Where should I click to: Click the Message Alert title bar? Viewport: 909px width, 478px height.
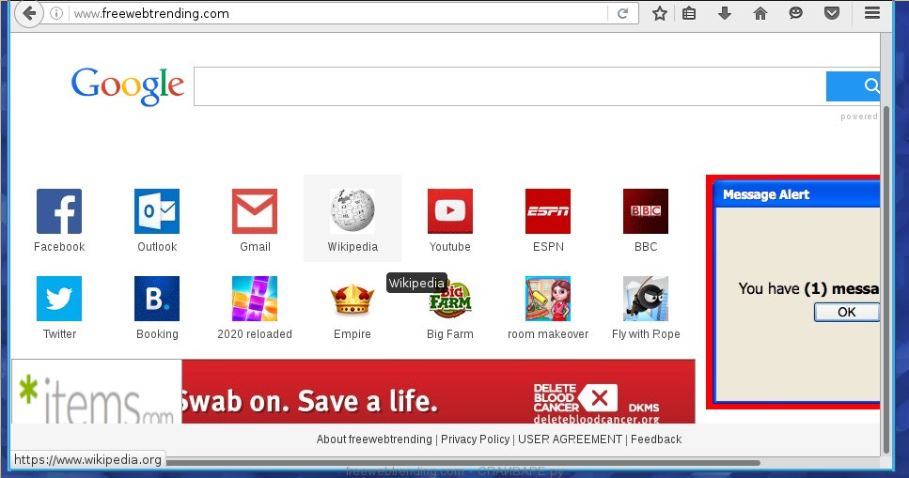pos(797,194)
